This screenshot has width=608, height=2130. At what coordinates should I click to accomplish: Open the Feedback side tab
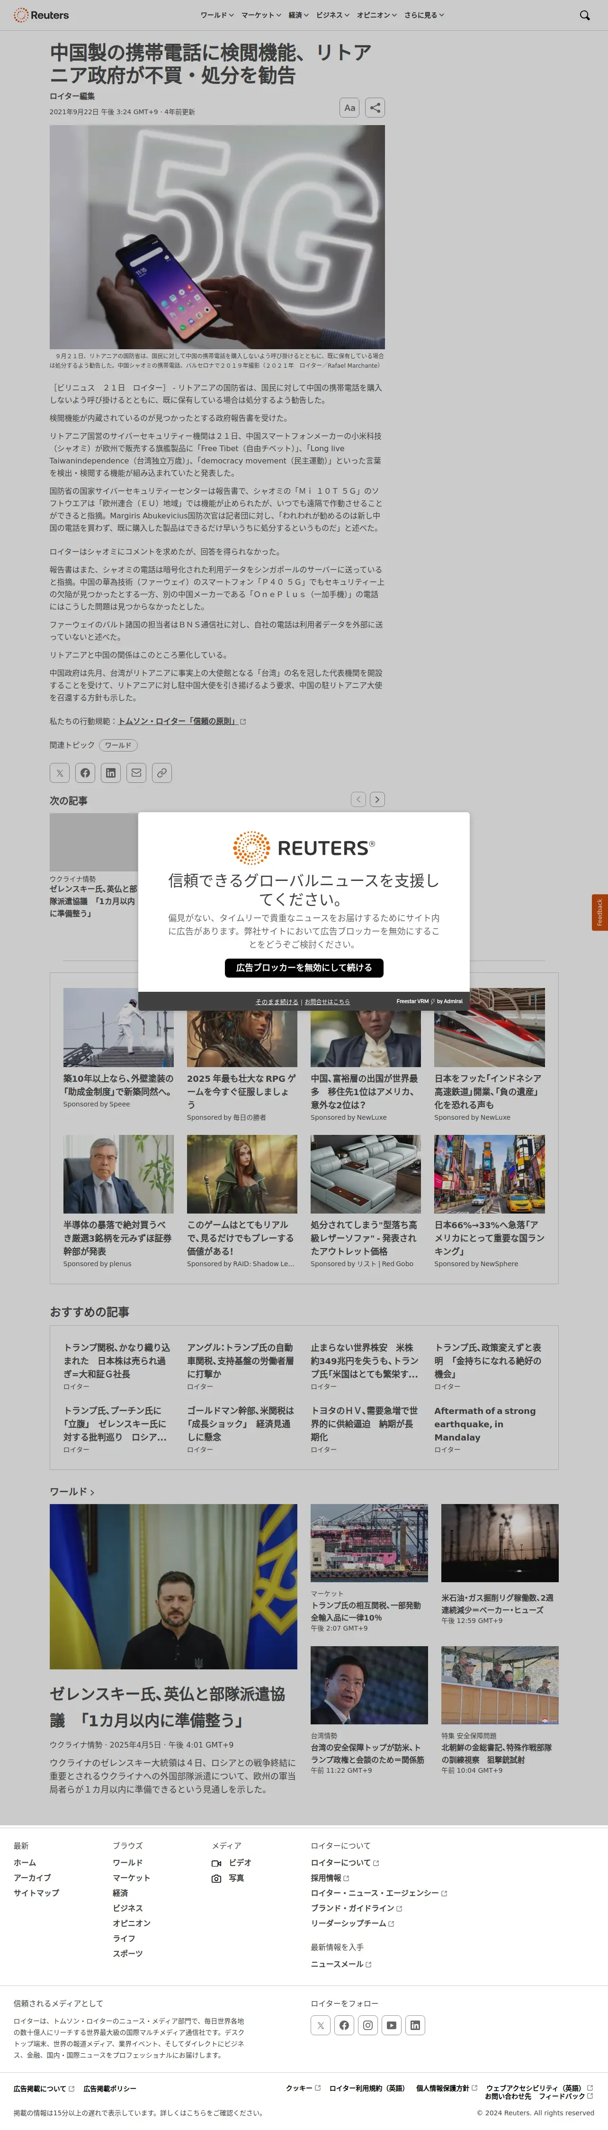coord(600,912)
